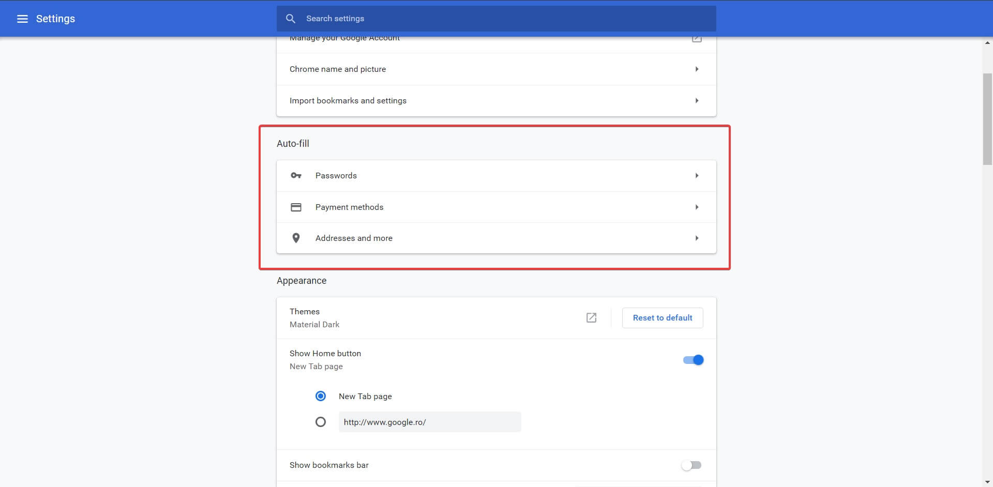Click the Themes label

coord(305,312)
